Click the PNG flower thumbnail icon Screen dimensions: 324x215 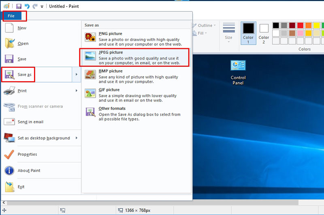(90, 37)
